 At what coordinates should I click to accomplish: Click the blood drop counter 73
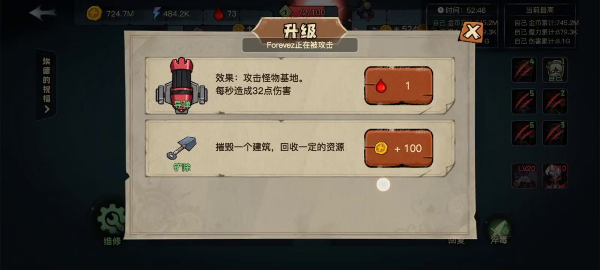click(x=226, y=14)
